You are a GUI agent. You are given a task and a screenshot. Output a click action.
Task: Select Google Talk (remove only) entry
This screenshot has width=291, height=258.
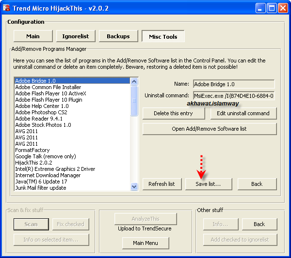click(x=72, y=156)
